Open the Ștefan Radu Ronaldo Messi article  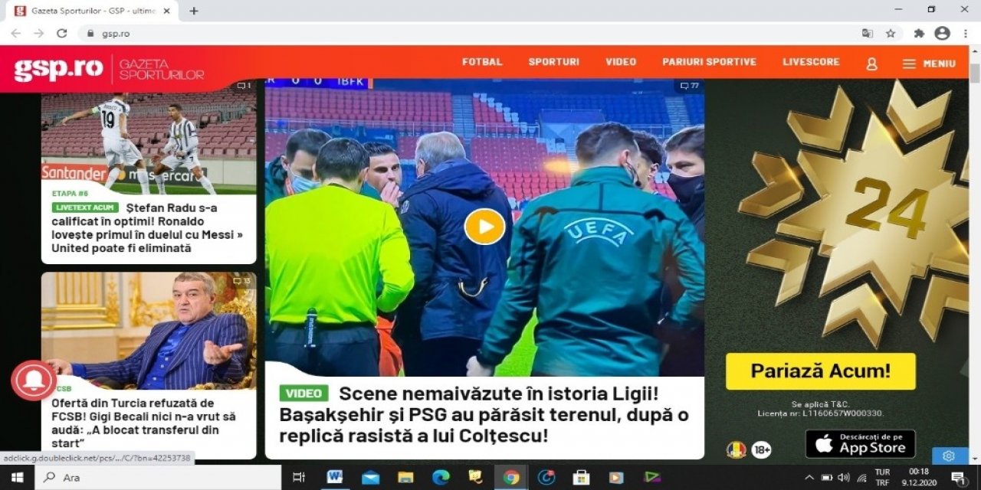[147, 228]
